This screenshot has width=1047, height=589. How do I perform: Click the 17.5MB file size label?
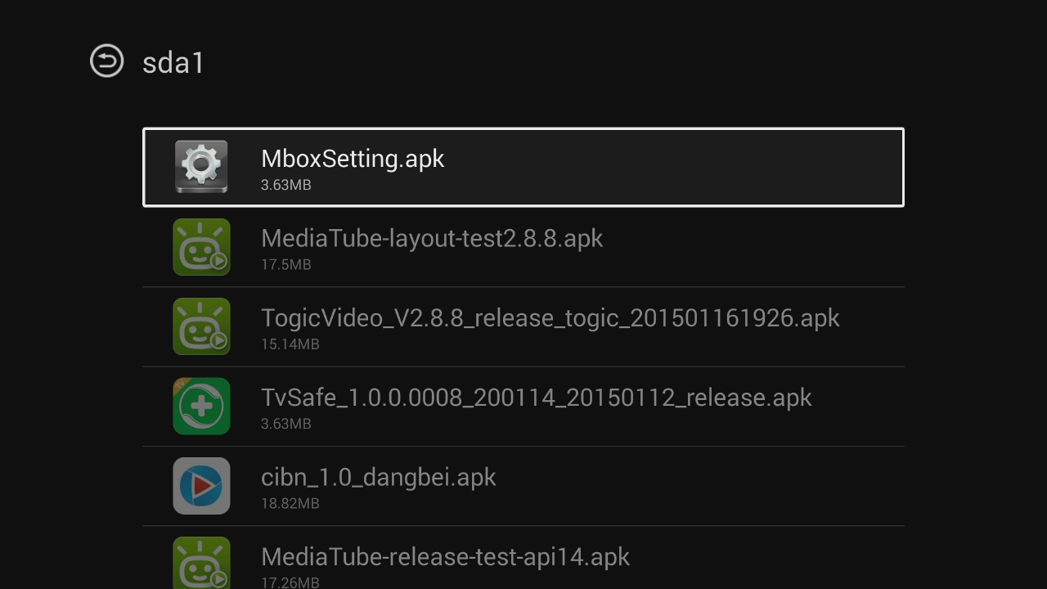(x=285, y=264)
